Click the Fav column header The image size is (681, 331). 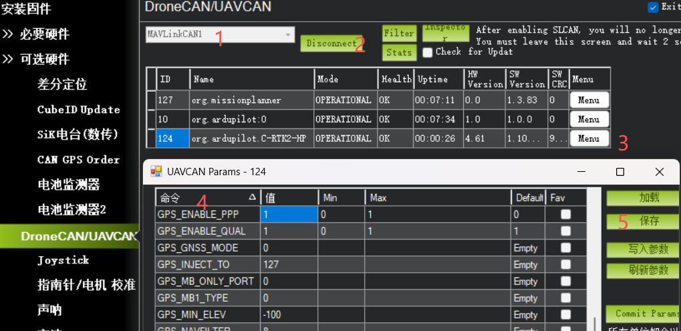pyautogui.click(x=566, y=198)
